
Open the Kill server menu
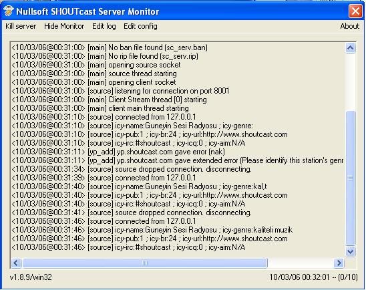pos(21,26)
